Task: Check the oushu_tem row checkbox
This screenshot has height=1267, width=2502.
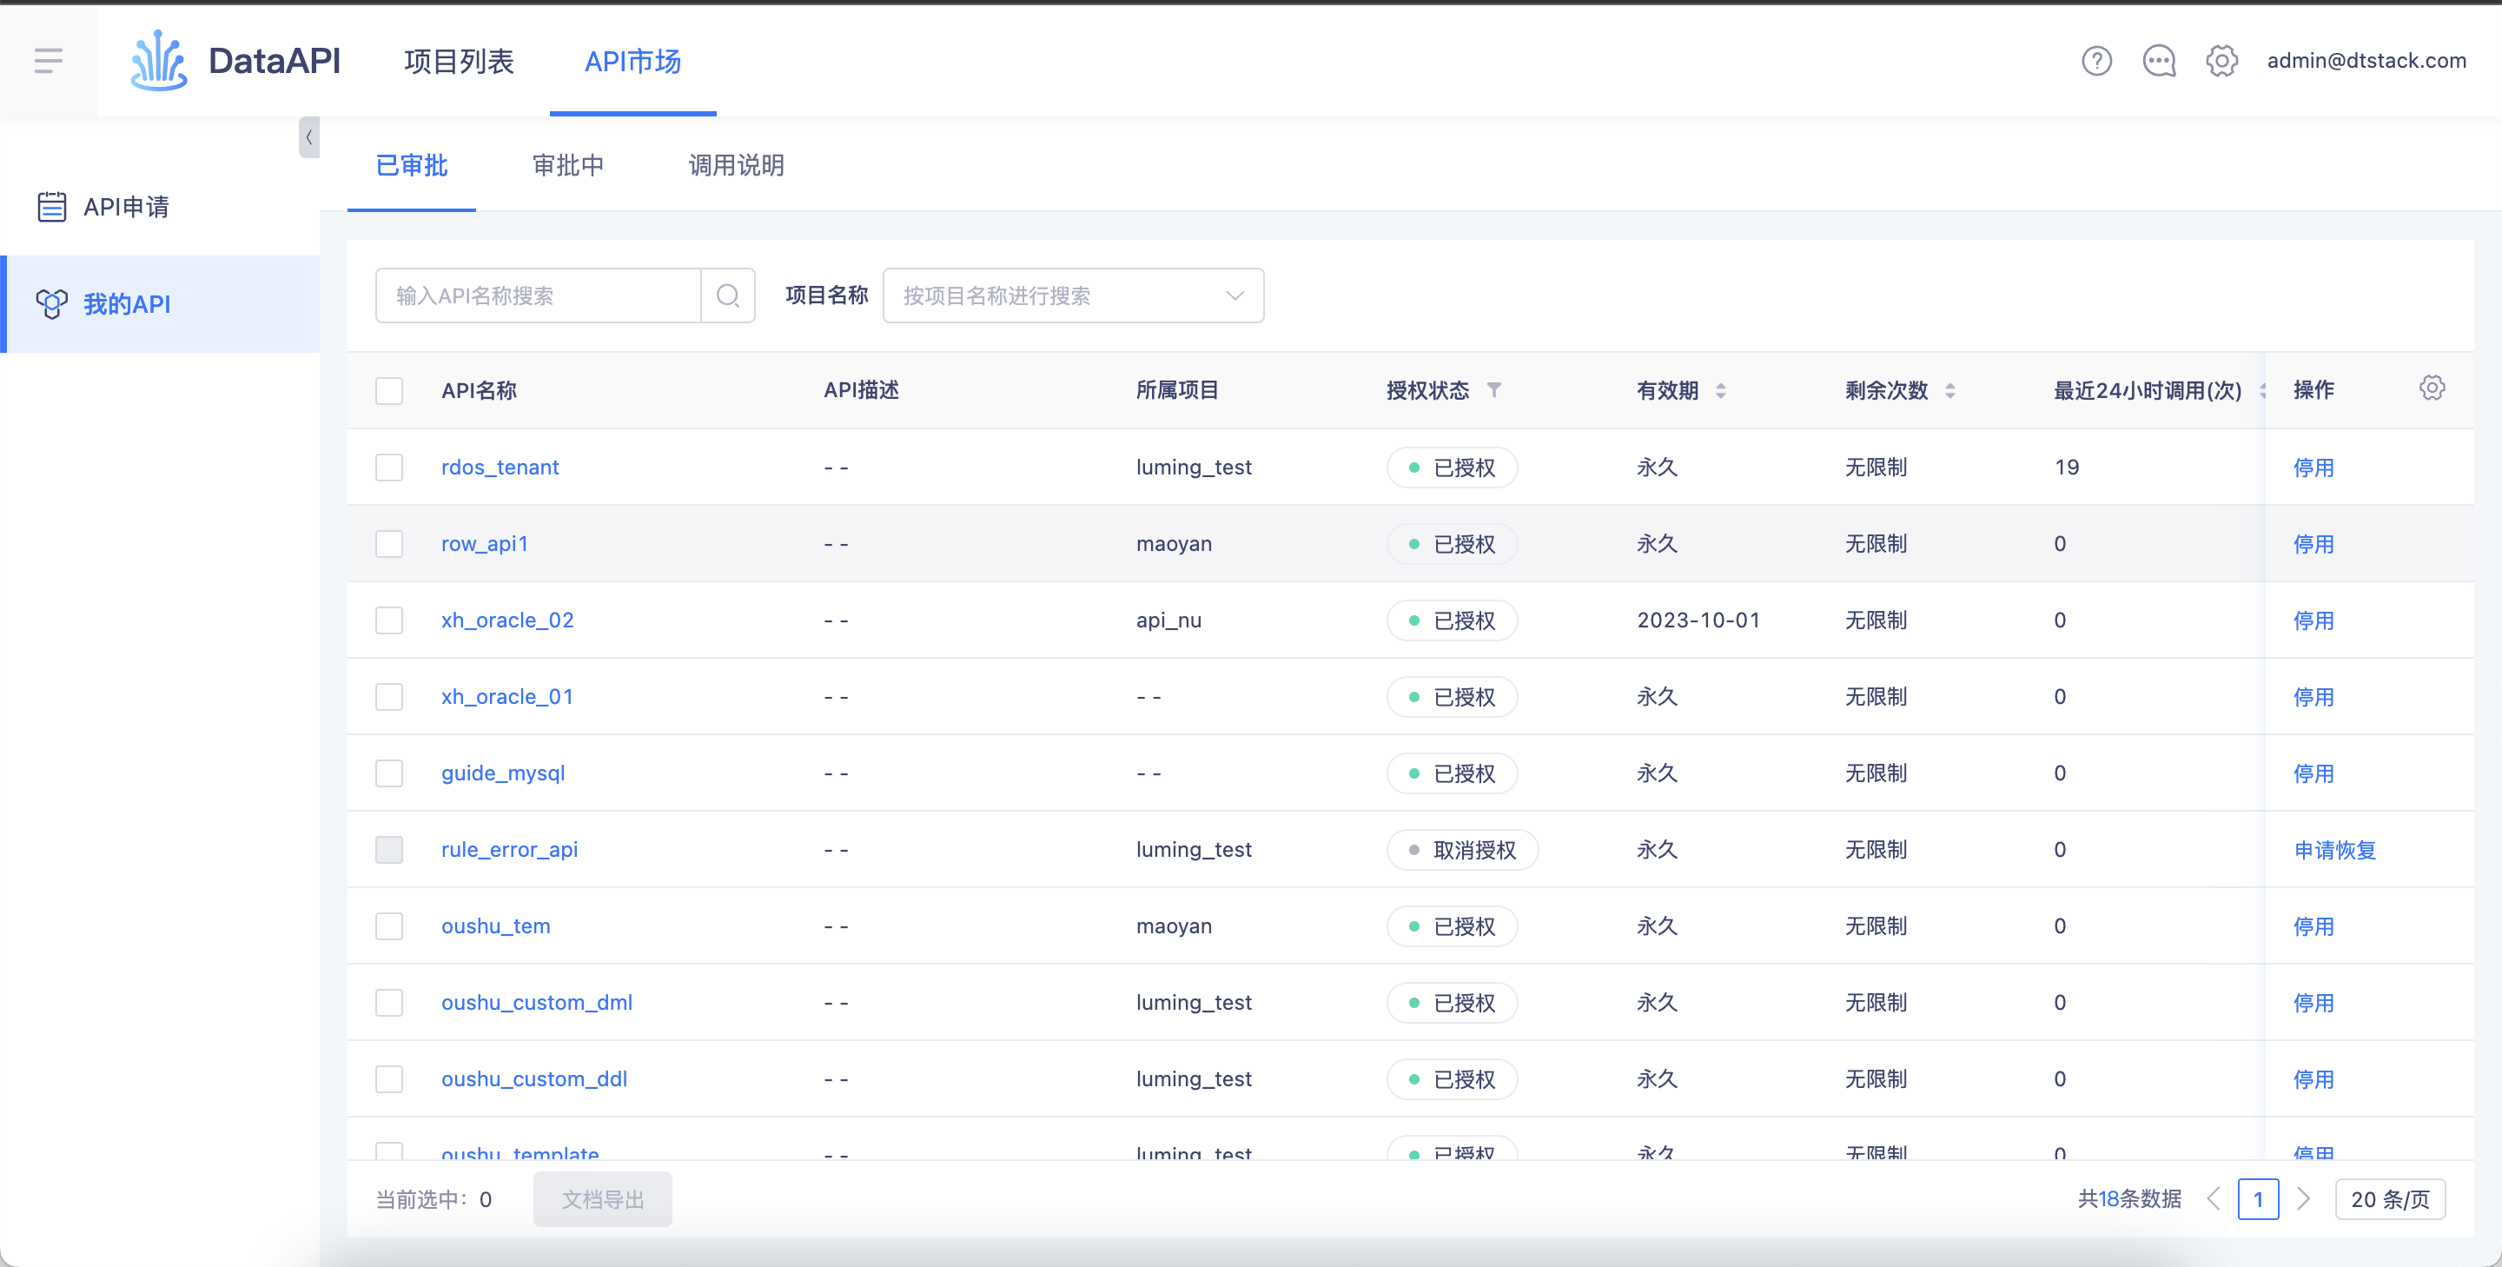Action: [388, 926]
